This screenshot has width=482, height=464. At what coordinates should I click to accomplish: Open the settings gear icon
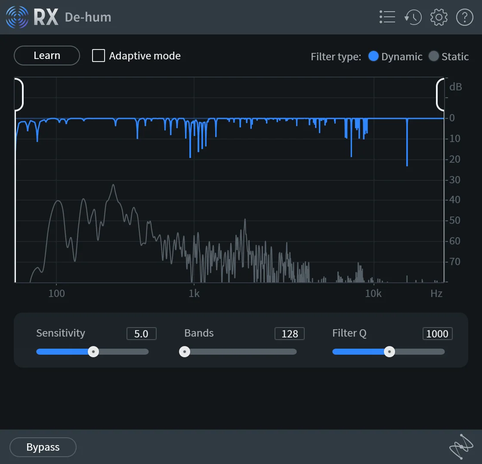tap(439, 17)
